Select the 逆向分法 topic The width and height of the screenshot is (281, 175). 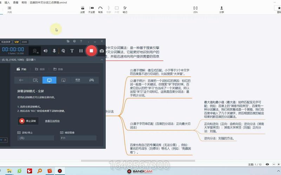click(219, 138)
